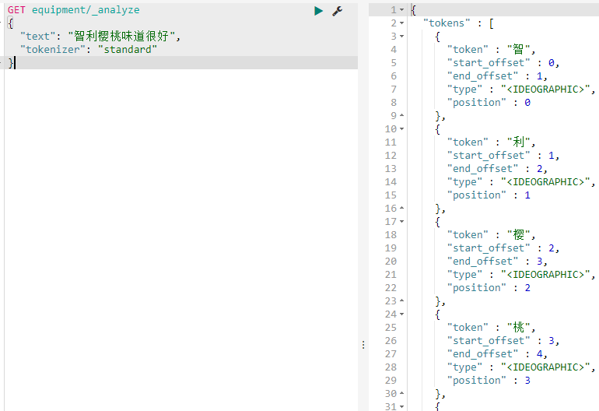Click end_offset value 3 on line 20
Screen dimensions: 599x411
(x=539, y=262)
